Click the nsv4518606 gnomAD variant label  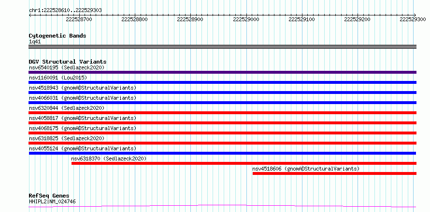pyautogui.click(x=306, y=169)
